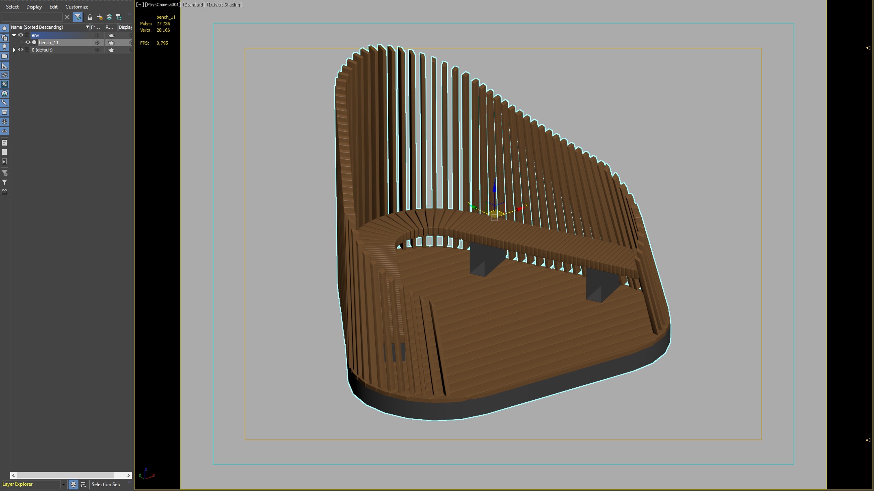The width and height of the screenshot is (874, 491).
Task: Toggle display of space warps filter
Action: [x=4, y=75]
